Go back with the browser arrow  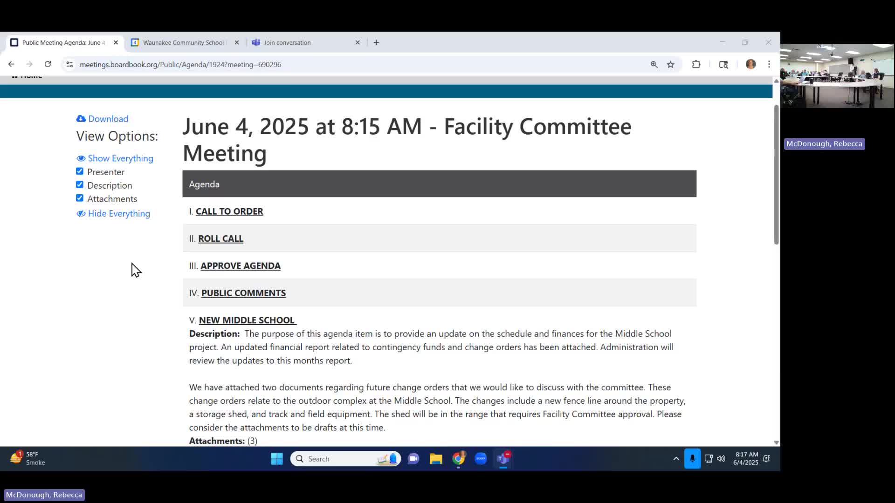[11, 64]
